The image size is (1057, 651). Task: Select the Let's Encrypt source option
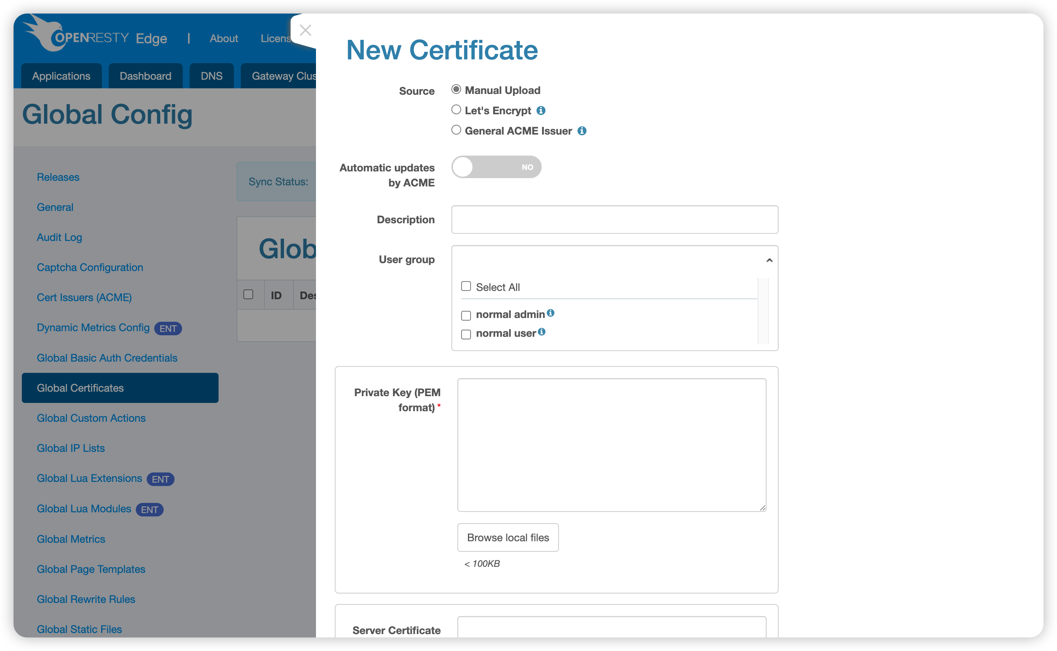[x=456, y=110]
